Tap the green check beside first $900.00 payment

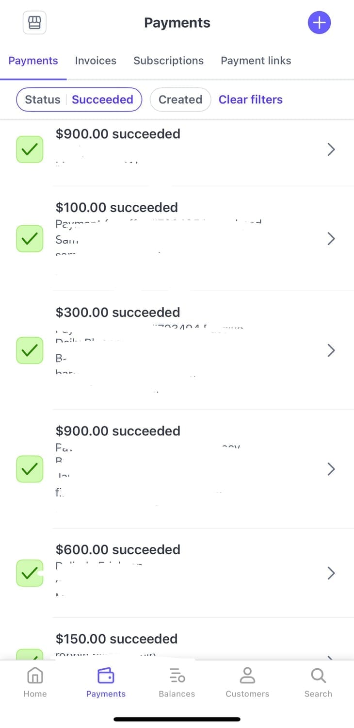click(30, 149)
